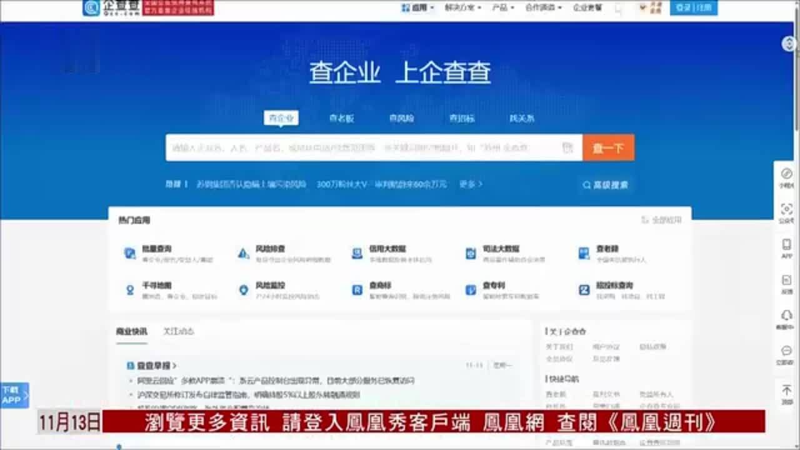
Task: Open the 千寻地图 map pin icon
Action: [x=129, y=290]
